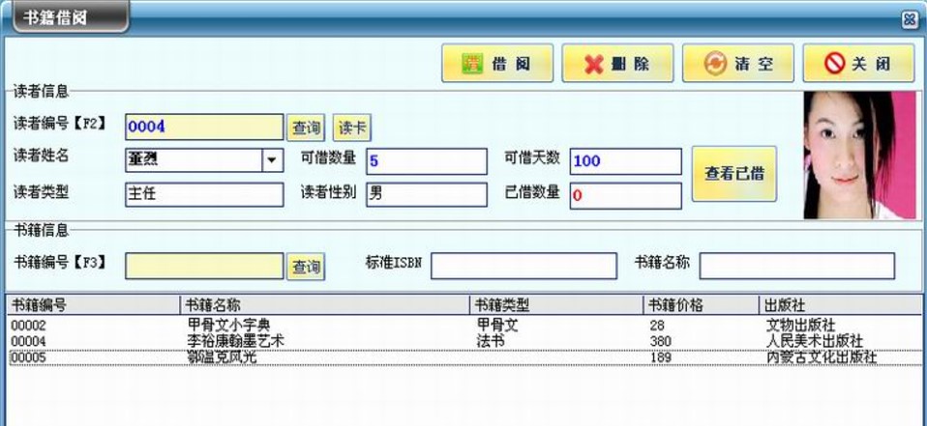
Task: Click book name 甲骨文小字典
Action: (228, 326)
